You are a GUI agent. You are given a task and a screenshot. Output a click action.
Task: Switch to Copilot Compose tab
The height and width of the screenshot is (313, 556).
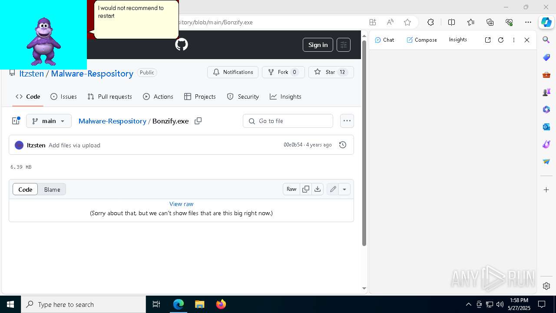point(422,40)
